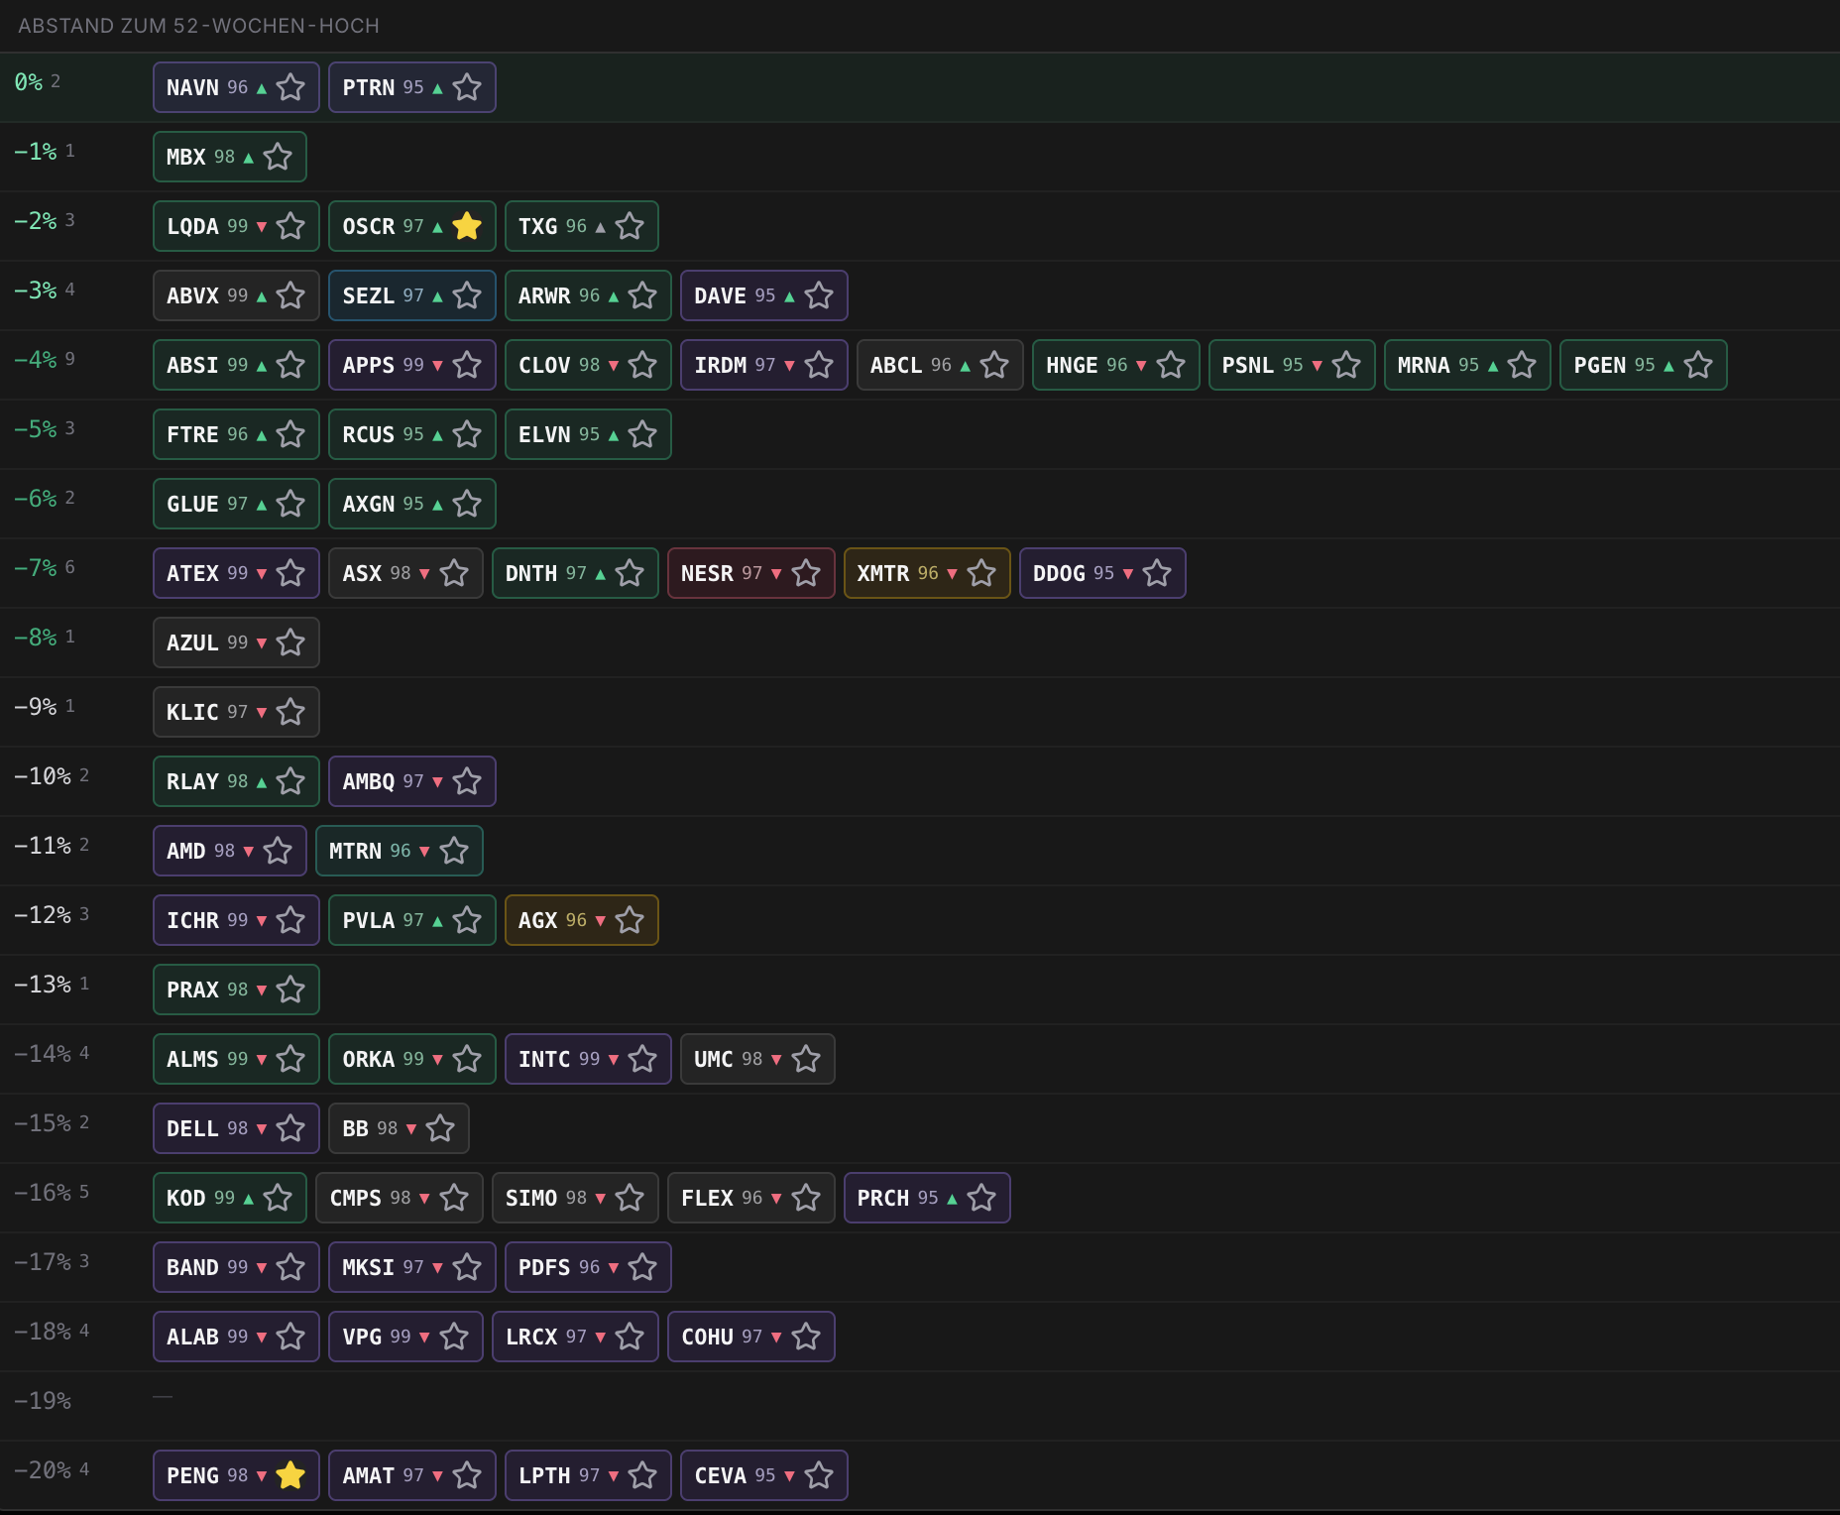The image size is (1840, 1515).
Task: Click the SEZL star icon
Action: 467,295
